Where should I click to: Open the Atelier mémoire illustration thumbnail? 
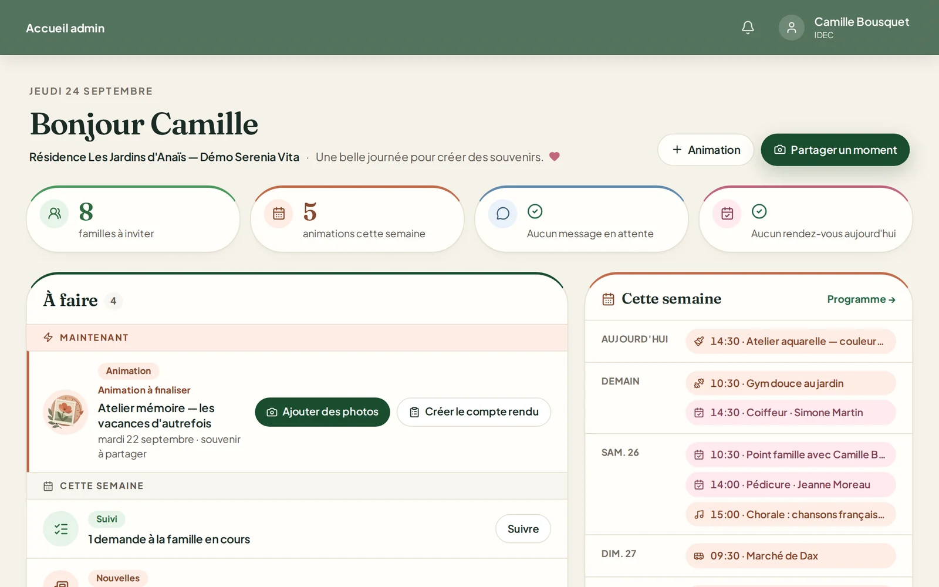(x=65, y=412)
